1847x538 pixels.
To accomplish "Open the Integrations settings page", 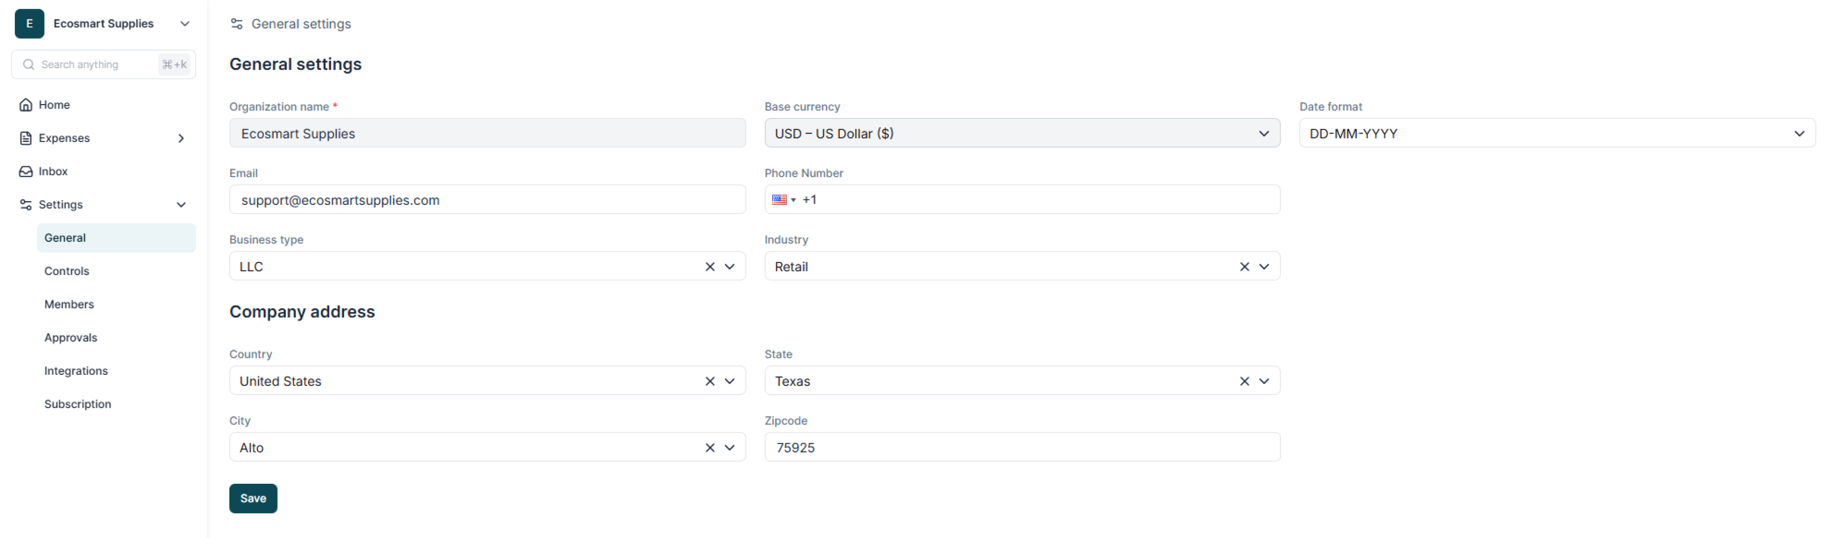I will click(76, 371).
